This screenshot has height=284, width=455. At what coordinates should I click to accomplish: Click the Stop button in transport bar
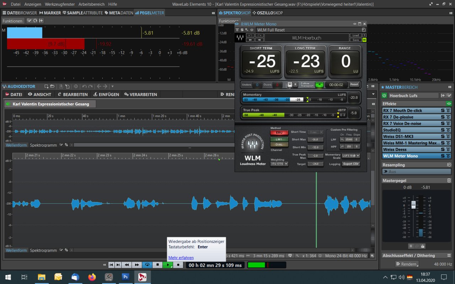[157, 265]
